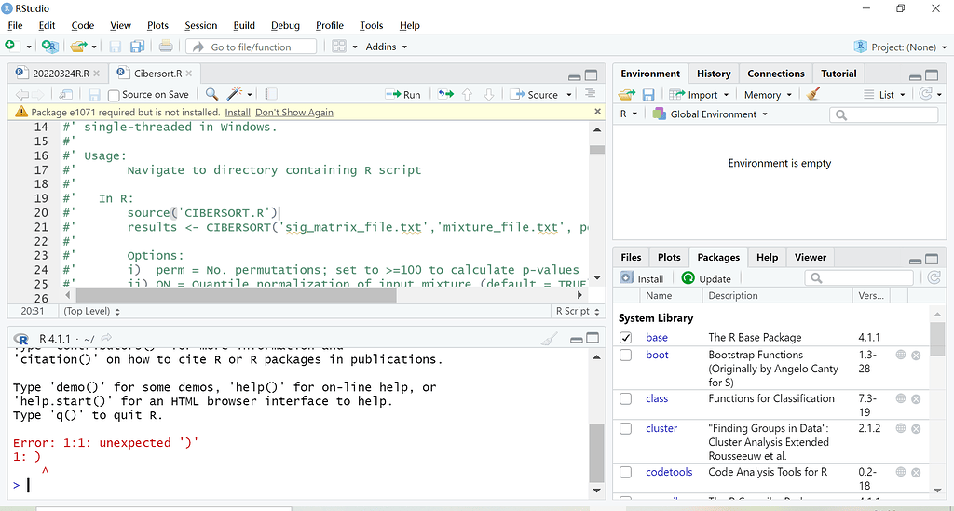Viewport: 954px width, 511px height.
Task: Save workspace with Environment pane disk icon
Action: (x=648, y=95)
